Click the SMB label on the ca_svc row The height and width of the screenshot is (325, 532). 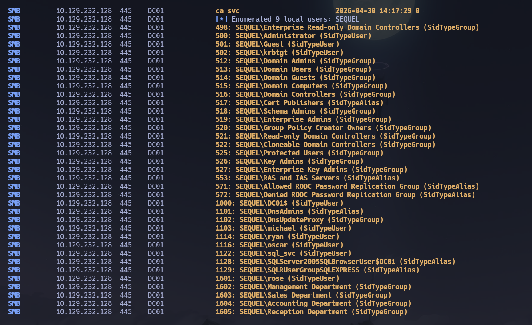(14, 11)
